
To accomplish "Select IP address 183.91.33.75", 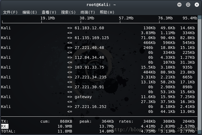I will point(89,67).
